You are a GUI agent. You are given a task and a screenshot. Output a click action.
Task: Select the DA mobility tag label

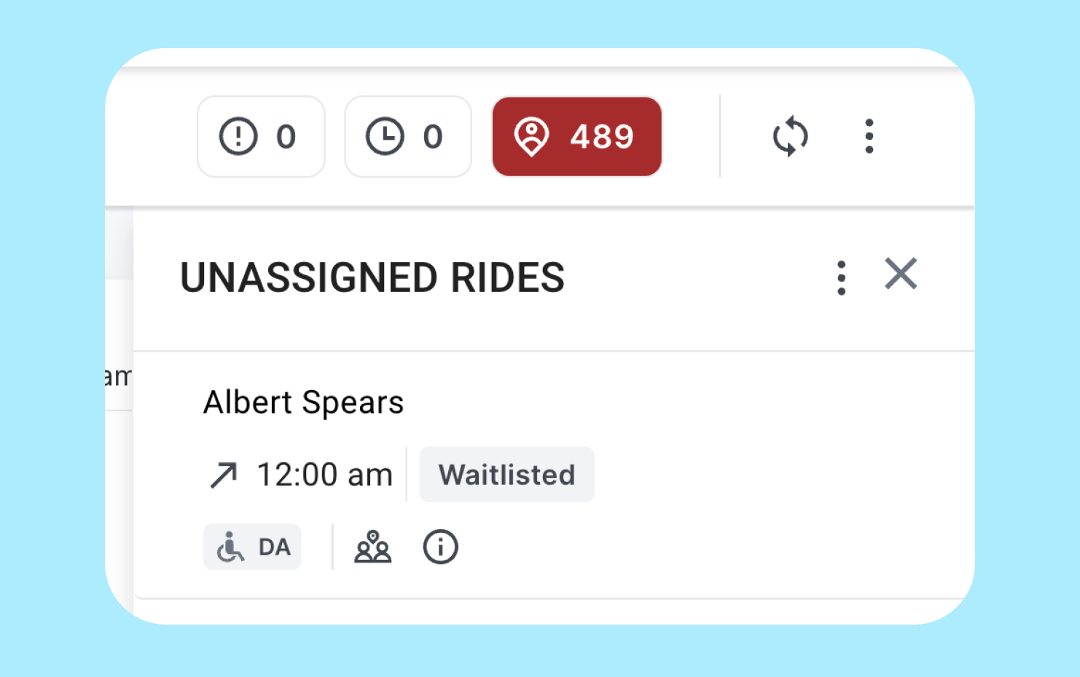274,547
